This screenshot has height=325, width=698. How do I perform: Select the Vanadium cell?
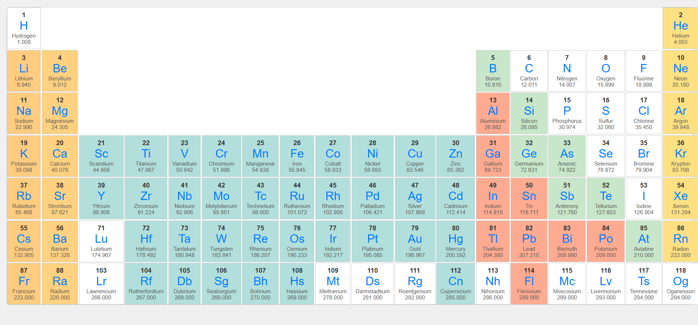click(x=184, y=156)
